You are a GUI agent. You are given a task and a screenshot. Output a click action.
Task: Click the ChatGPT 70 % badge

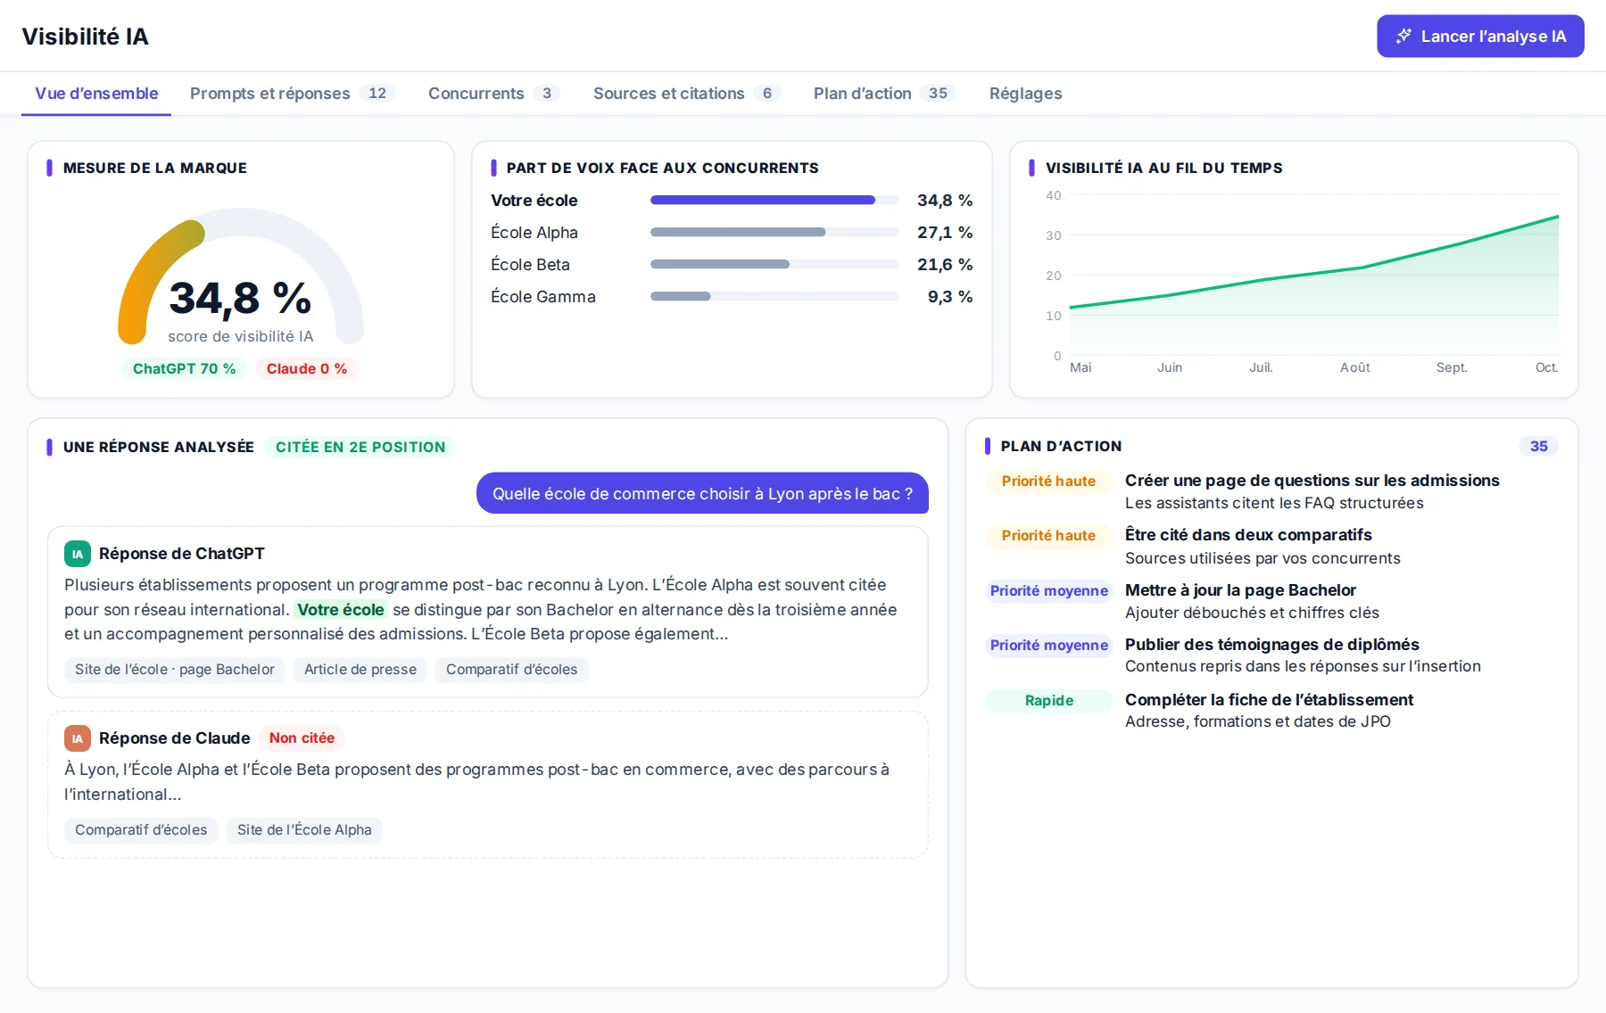point(184,368)
